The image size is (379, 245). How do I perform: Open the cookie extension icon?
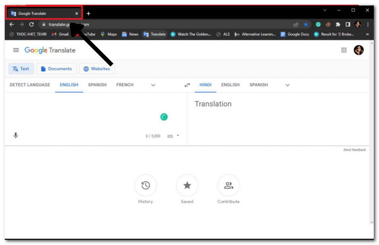[328, 25]
